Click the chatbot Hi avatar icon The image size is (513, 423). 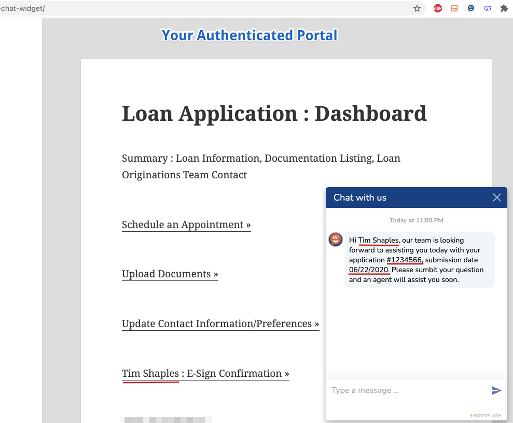coord(336,239)
